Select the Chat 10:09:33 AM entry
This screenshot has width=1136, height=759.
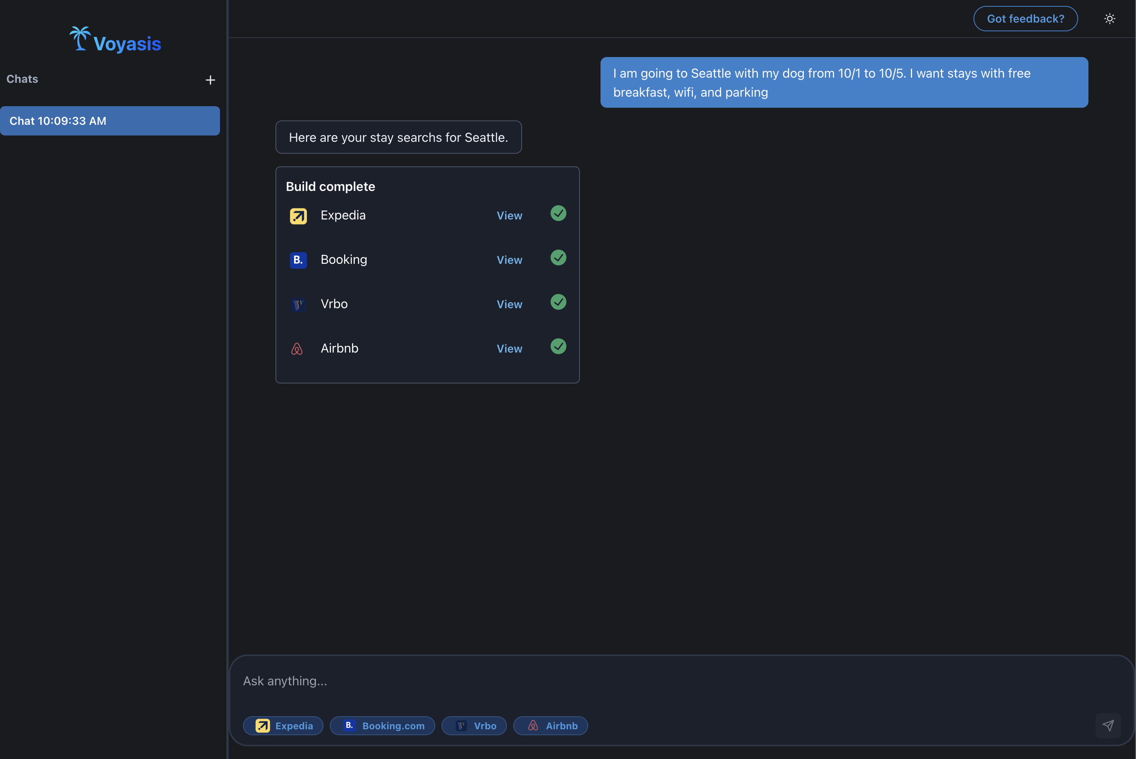[x=110, y=121]
